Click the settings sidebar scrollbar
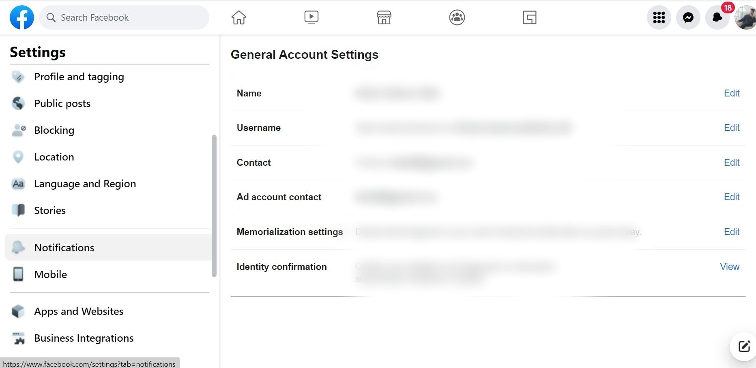The width and height of the screenshot is (756, 368). 214,206
